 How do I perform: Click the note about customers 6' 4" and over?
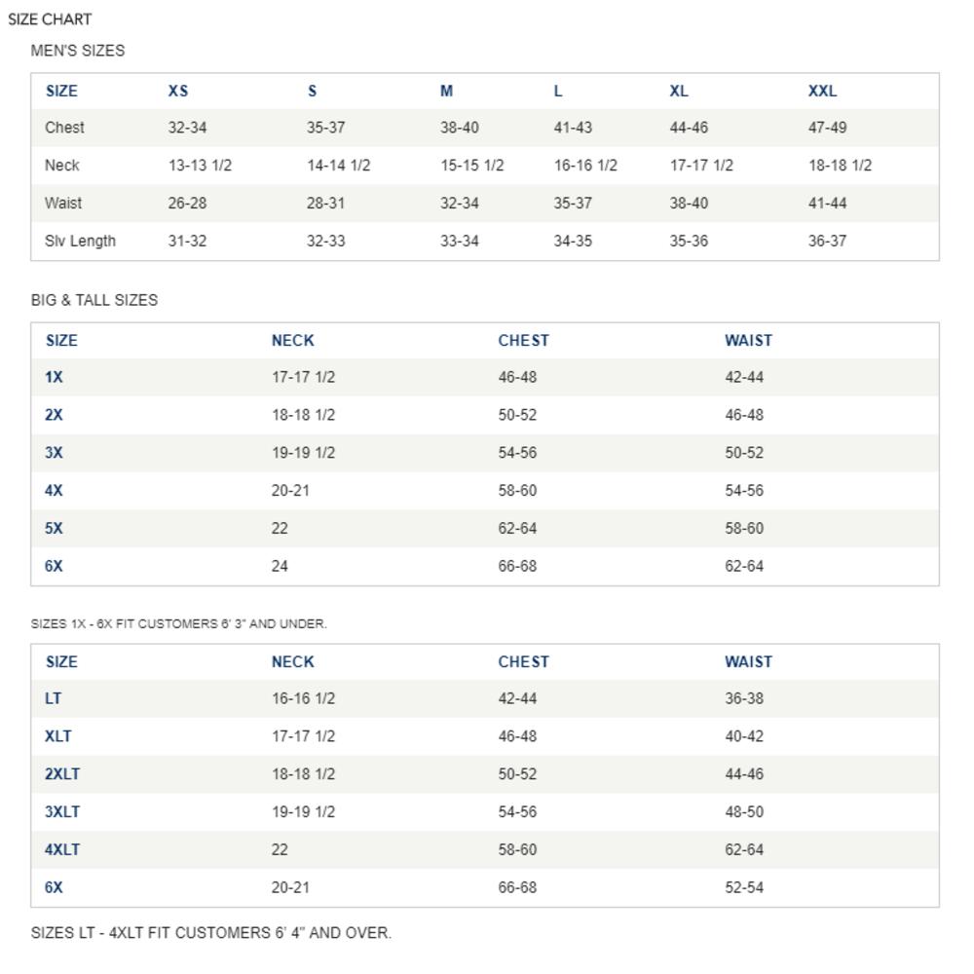[x=211, y=932]
